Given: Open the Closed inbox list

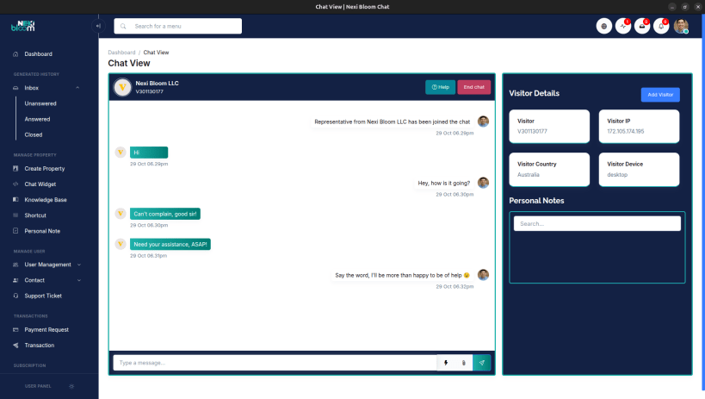Looking at the screenshot, I should tap(34, 134).
